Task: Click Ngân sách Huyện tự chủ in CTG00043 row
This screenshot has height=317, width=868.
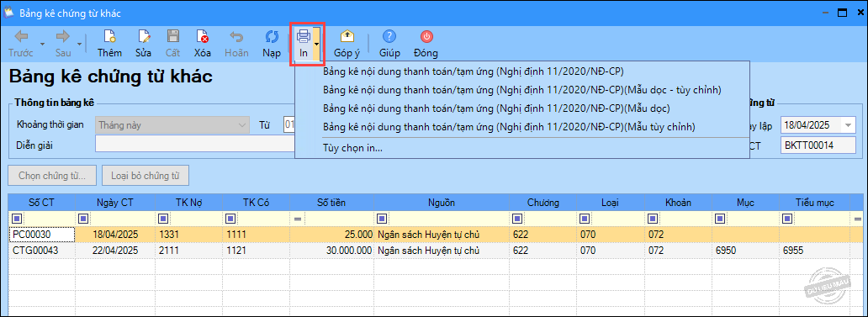Action: coord(442,251)
